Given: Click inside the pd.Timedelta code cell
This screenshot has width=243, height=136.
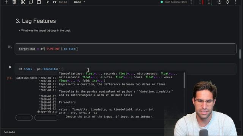Looking at the screenshot, I should pyautogui.click(x=126, y=69).
